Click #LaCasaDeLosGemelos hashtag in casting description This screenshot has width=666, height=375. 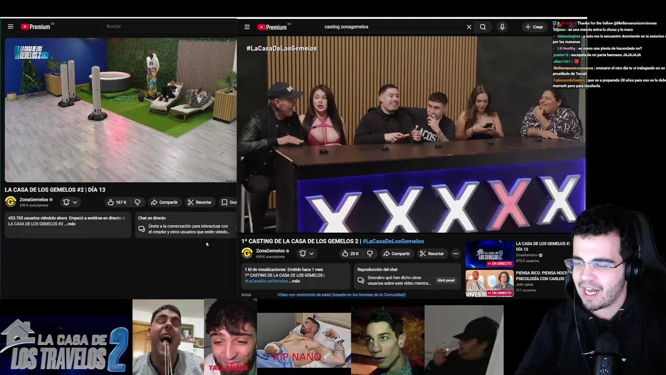click(x=266, y=281)
